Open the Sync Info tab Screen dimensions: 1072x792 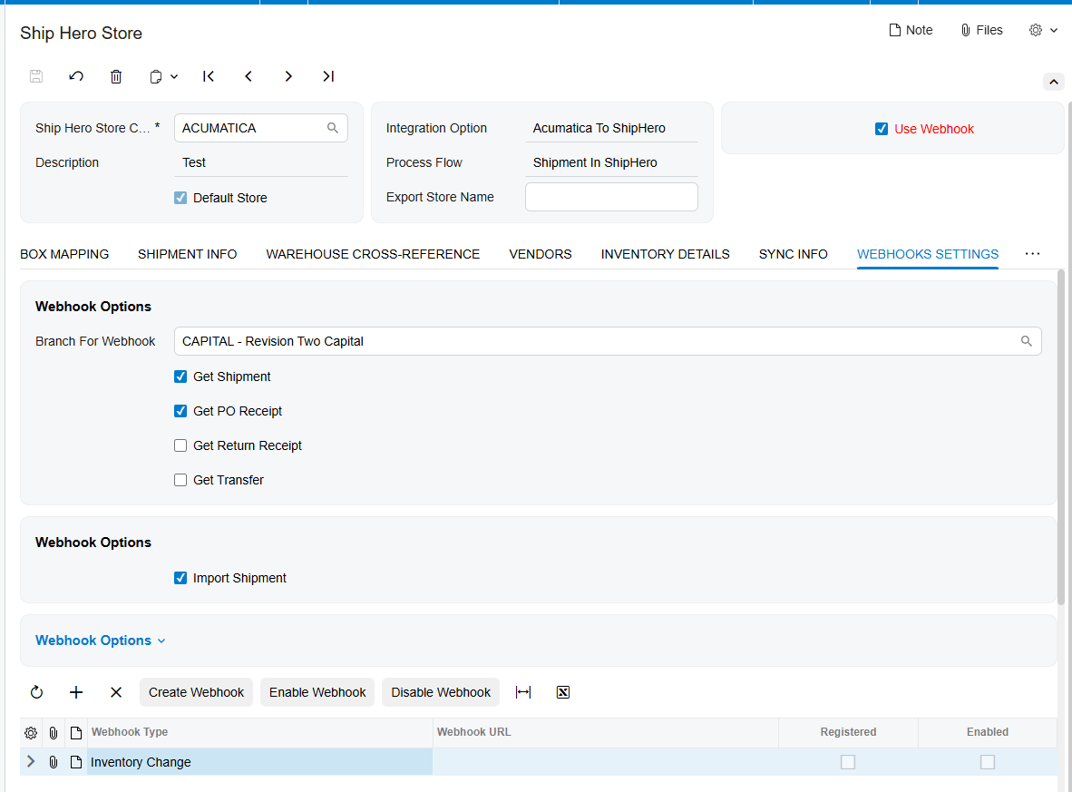[793, 254]
